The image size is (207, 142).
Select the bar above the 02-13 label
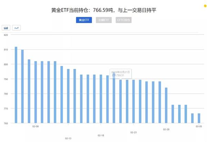(68, 96)
